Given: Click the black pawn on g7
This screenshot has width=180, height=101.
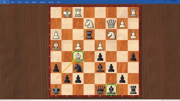Looking at the screenshot, I should coord(67,79).
